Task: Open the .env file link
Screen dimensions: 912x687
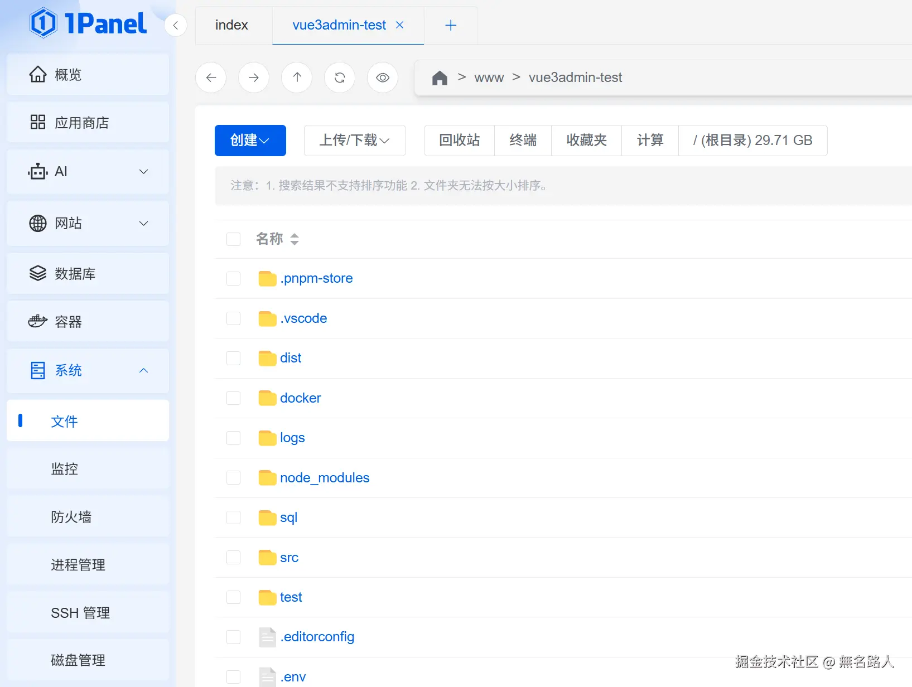Action: click(x=293, y=677)
